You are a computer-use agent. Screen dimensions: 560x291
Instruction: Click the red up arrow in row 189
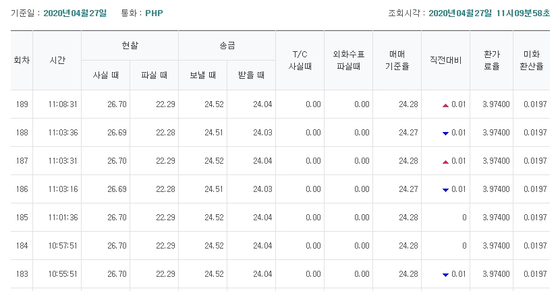click(445, 105)
